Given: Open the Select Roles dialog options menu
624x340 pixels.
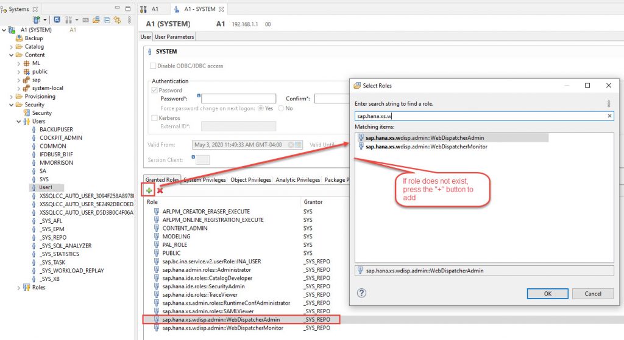Looking at the screenshot, I should (609, 103).
